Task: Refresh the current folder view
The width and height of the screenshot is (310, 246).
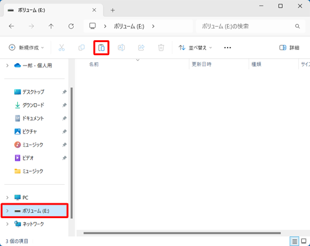Action: coord(71,26)
